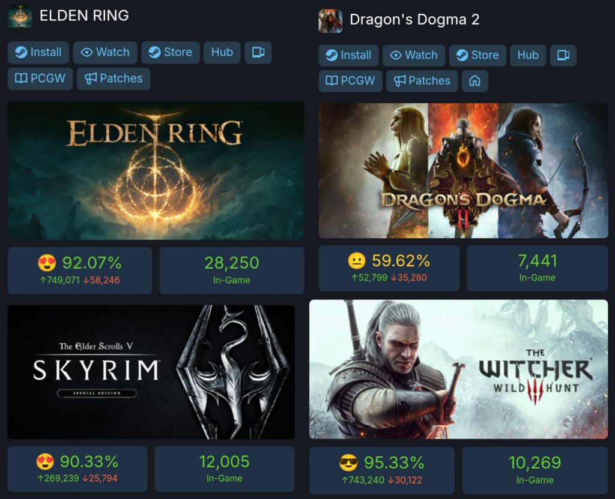The height and width of the screenshot is (499, 615).
Task: Install Dragon's Dogma 2 via Steam
Action: (x=348, y=55)
